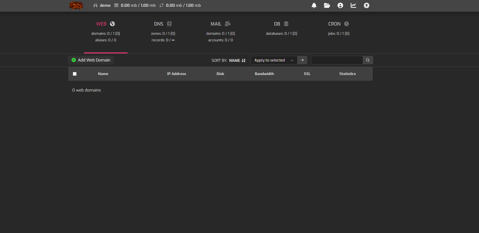
Task: Click the globe icon on WEB tab
Action: (x=112, y=24)
